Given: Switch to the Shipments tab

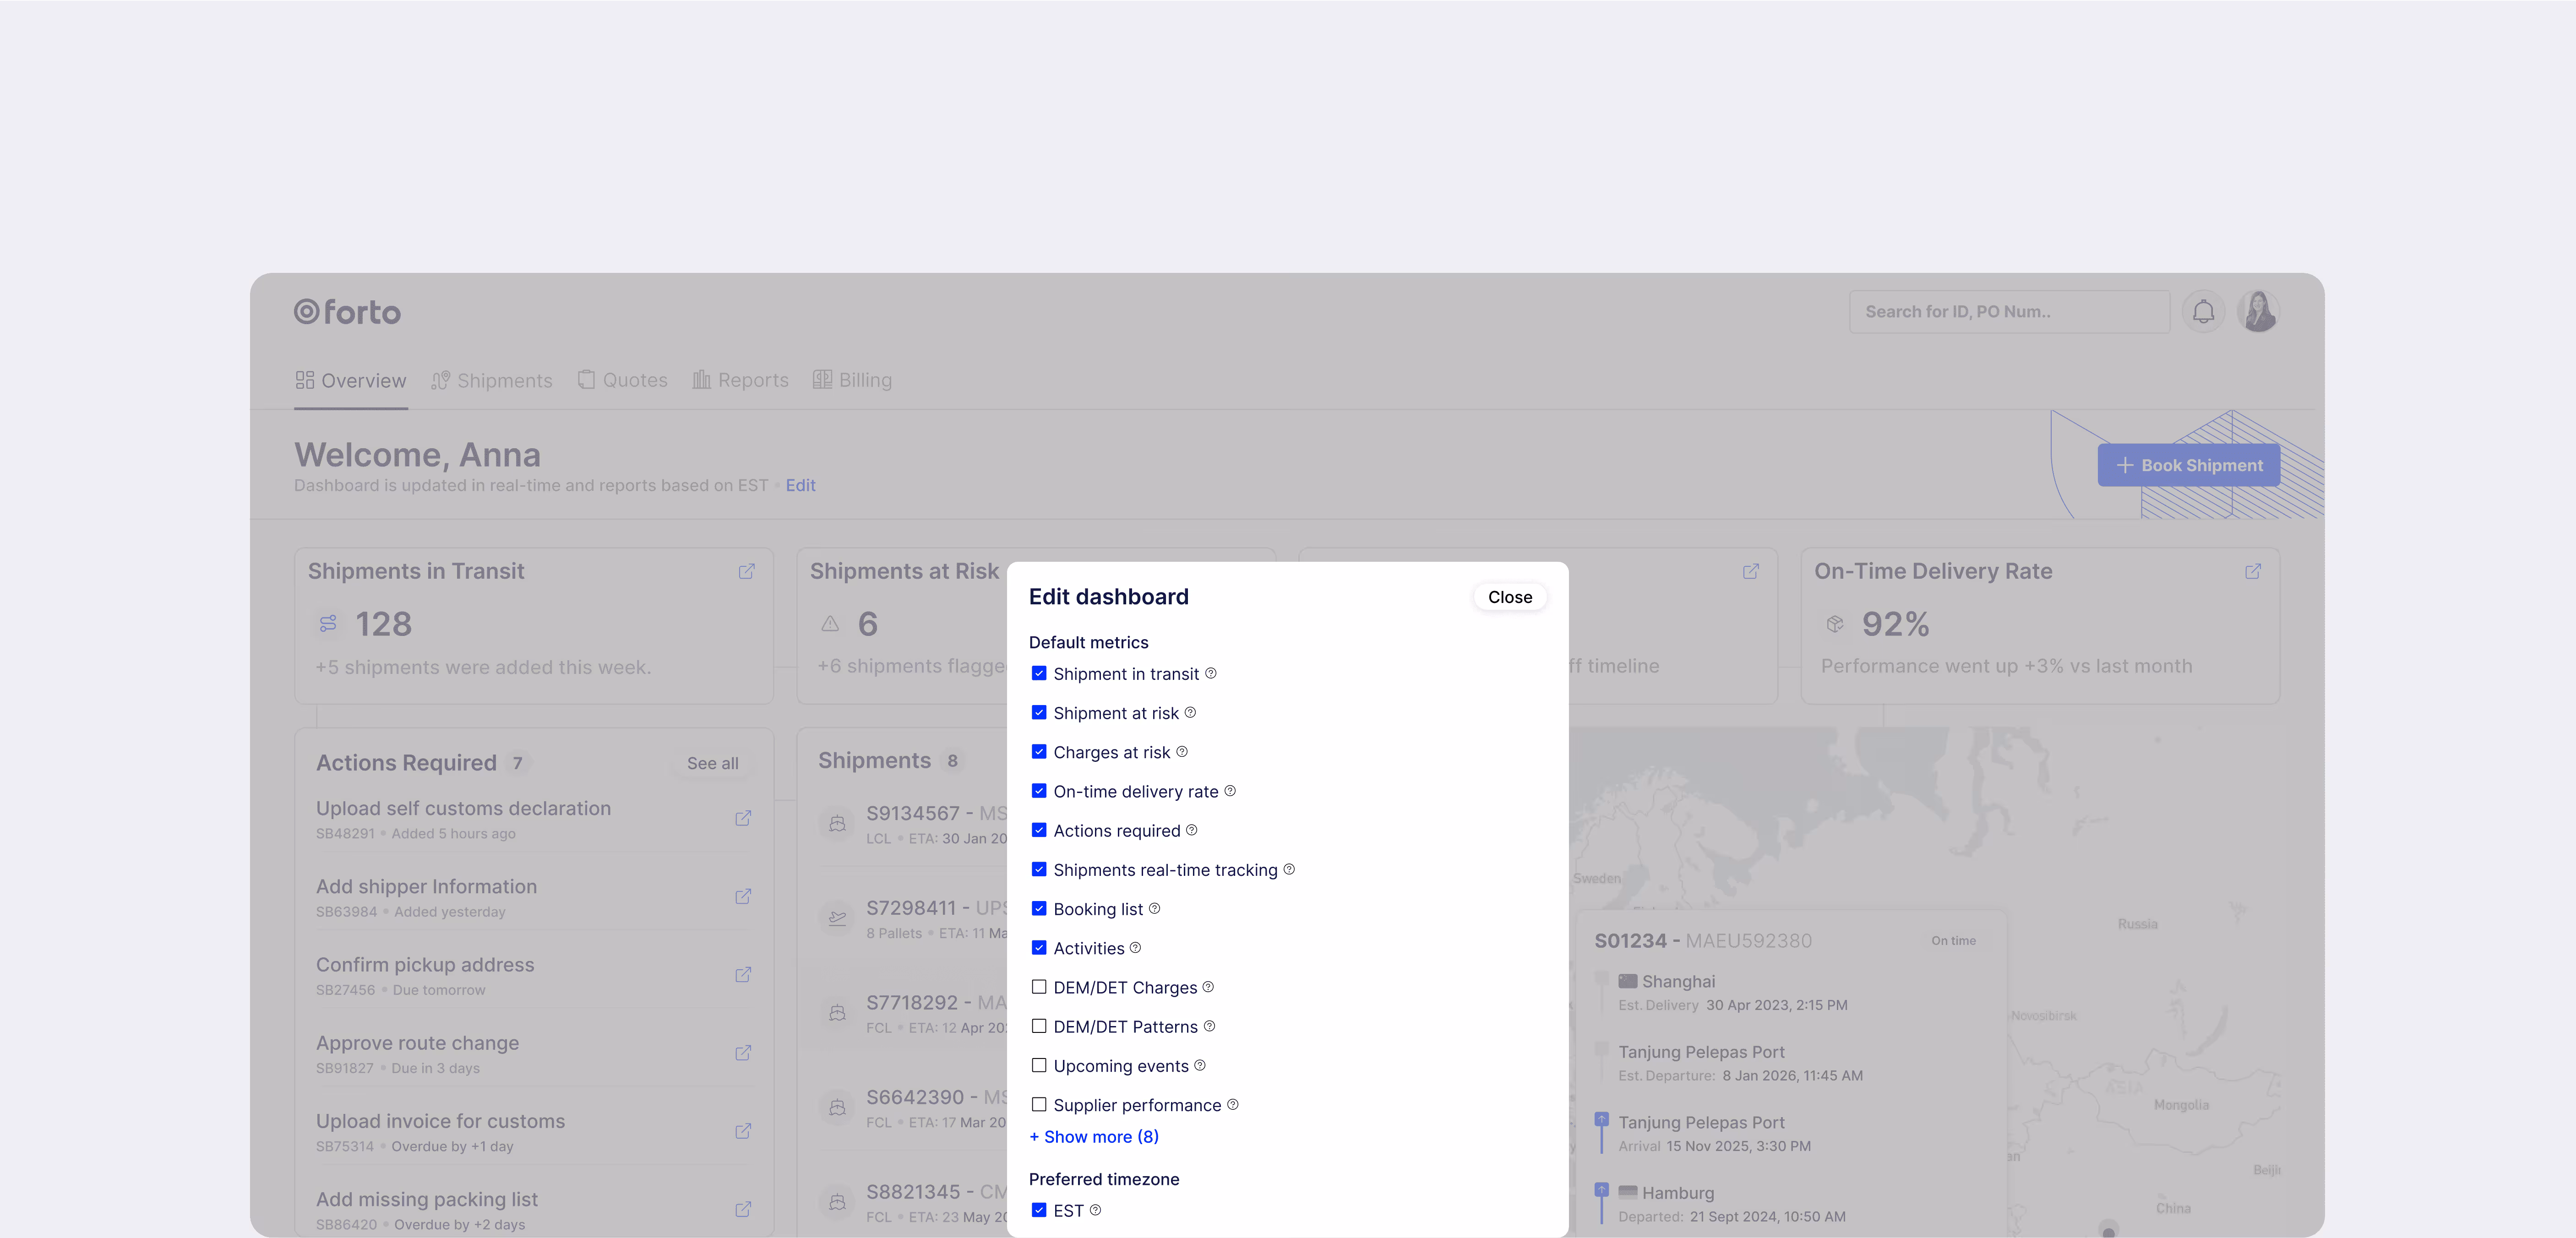Looking at the screenshot, I should 491,381.
